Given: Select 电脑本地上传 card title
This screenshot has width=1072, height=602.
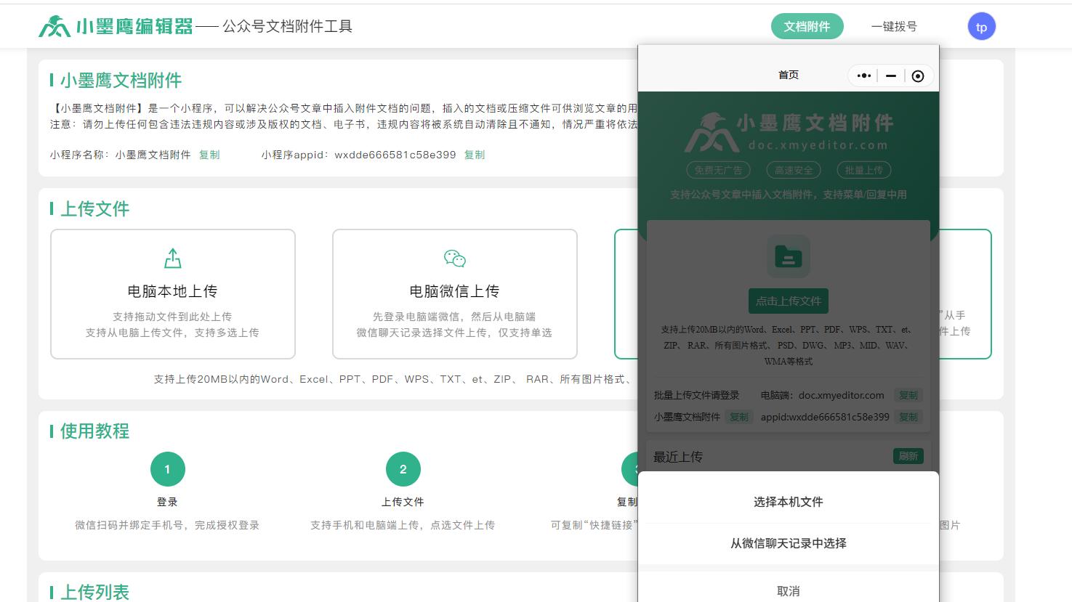Looking at the screenshot, I should pos(172,291).
